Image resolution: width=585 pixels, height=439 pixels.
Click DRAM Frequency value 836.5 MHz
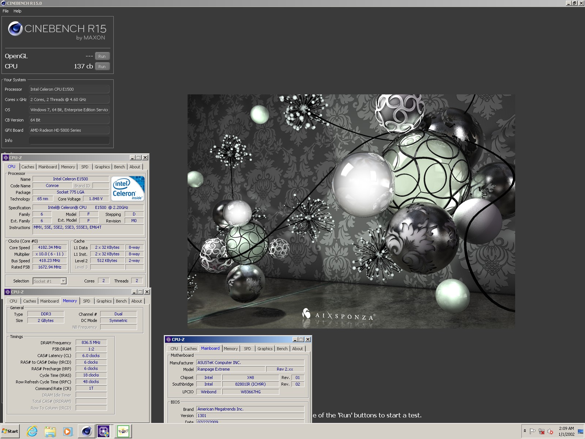click(x=91, y=342)
